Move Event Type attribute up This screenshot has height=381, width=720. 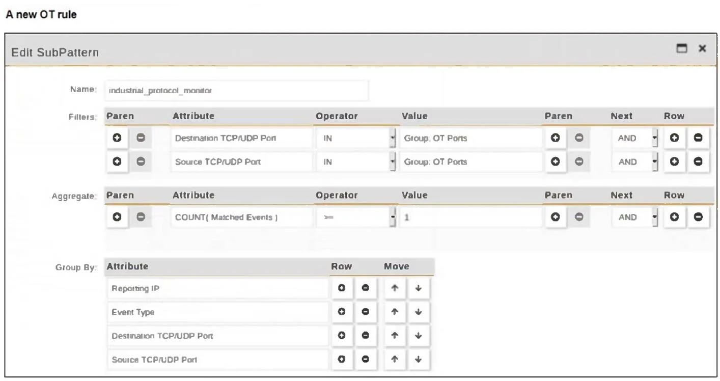[395, 312]
